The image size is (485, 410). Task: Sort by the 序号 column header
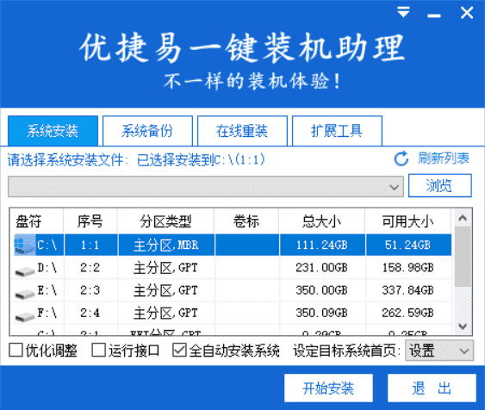[90, 221]
